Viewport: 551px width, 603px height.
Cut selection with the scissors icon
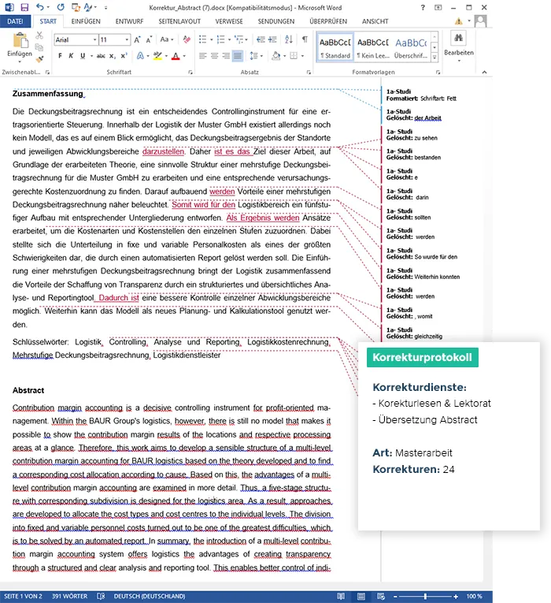(39, 35)
